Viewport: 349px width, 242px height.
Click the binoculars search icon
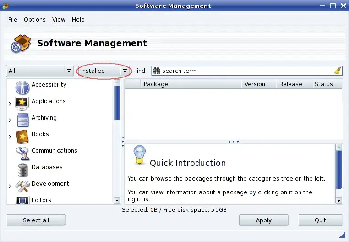[157, 71]
